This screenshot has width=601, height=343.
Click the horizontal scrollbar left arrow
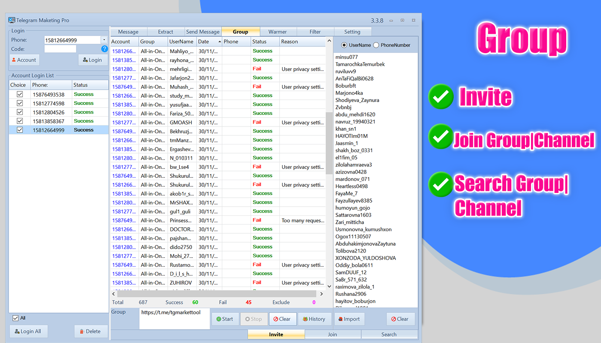click(x=114, y=294)
